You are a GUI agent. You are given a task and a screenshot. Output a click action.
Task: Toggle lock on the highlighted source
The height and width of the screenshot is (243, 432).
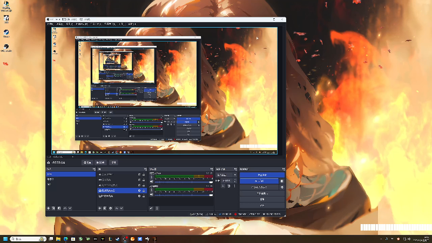[x=144, y=191]
